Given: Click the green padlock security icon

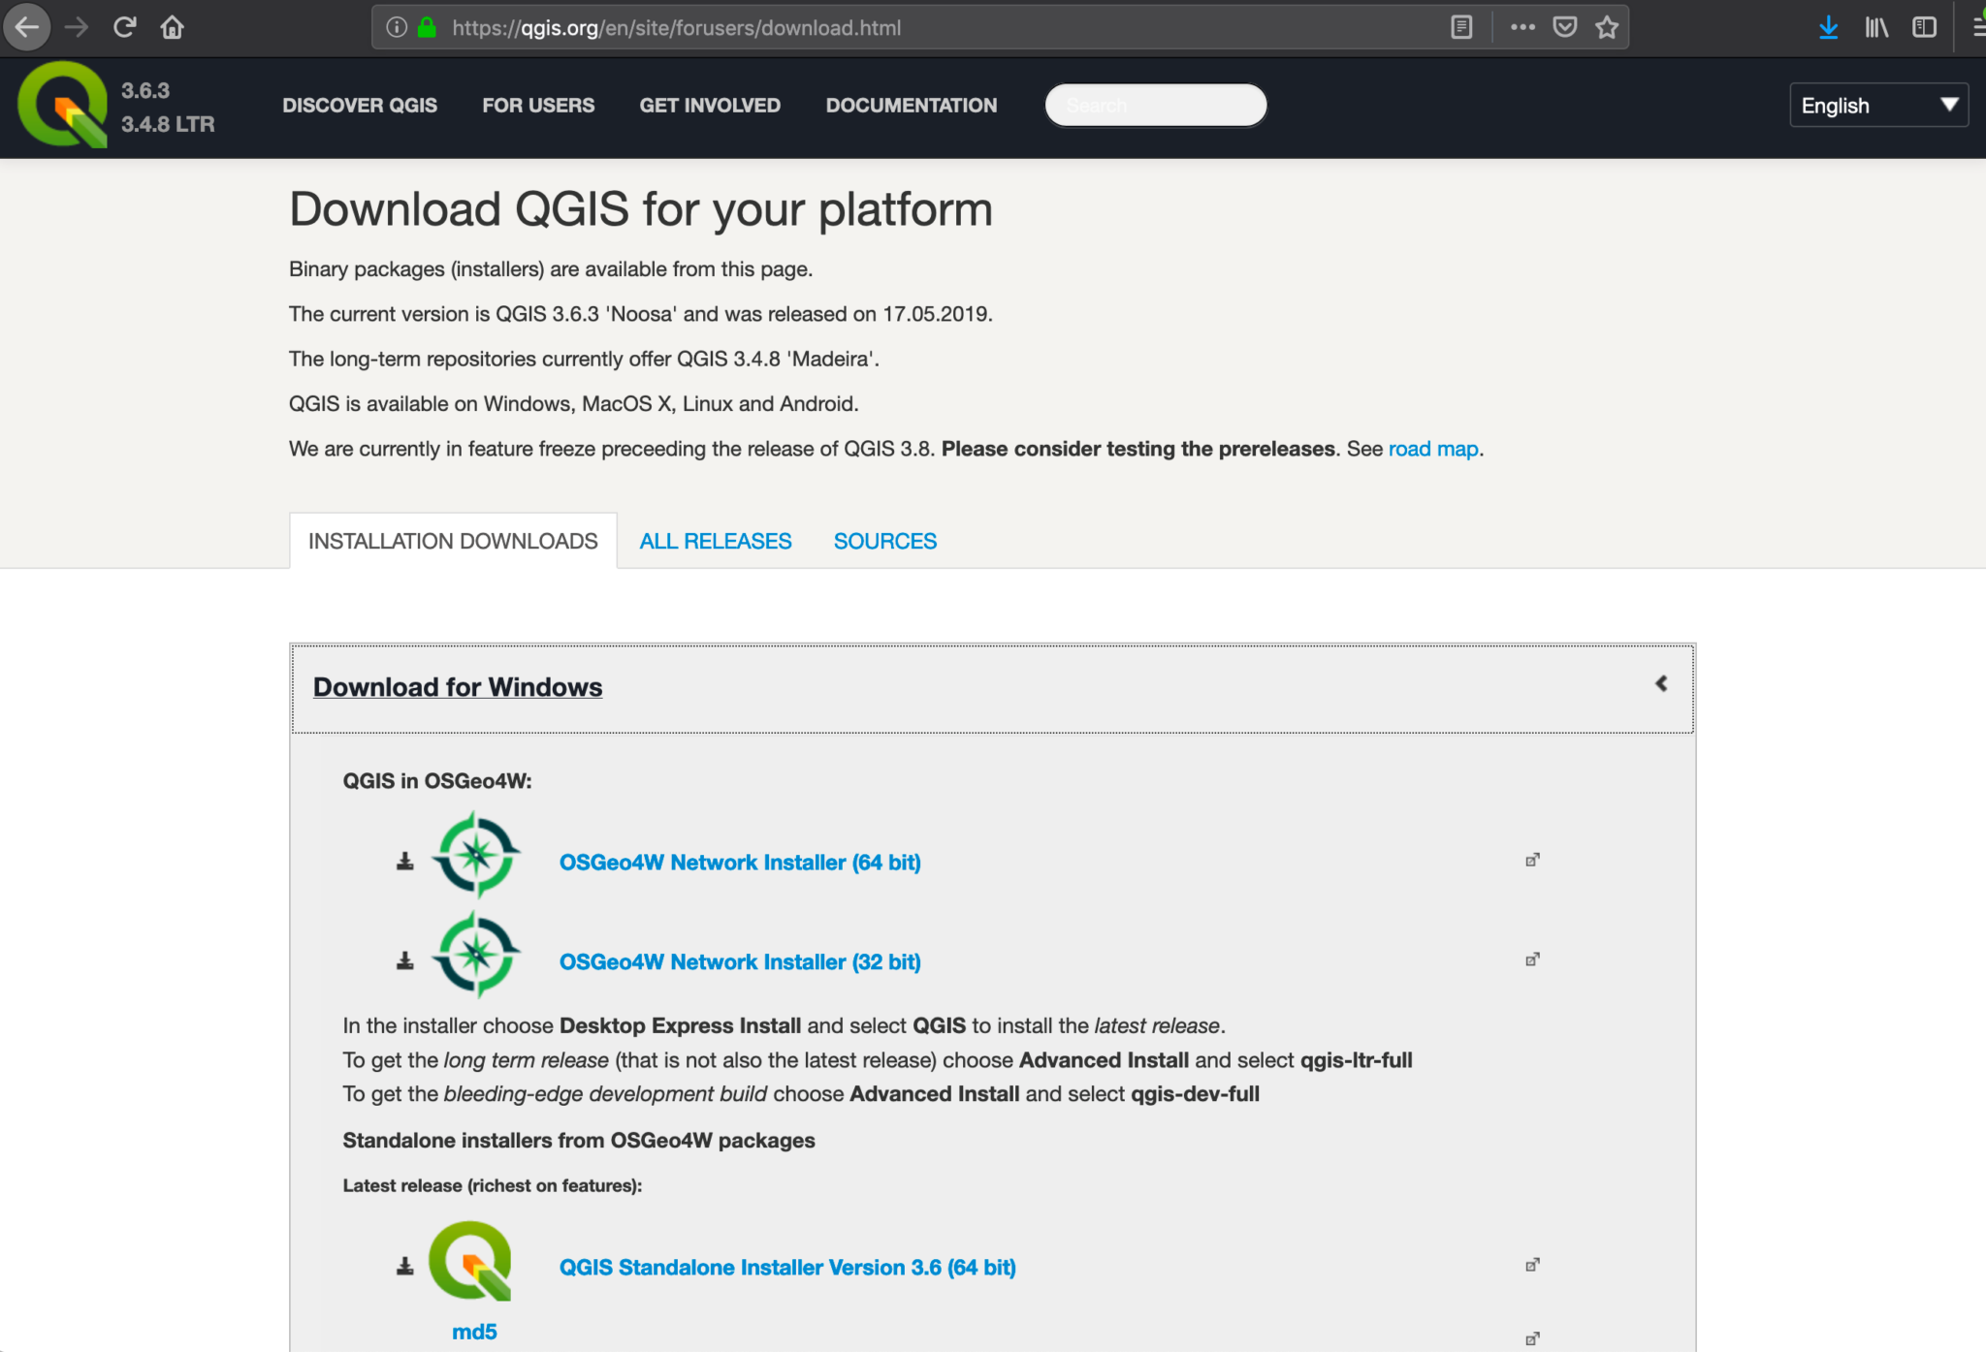Looking at the screenshot, I should (x=427, y=27).
